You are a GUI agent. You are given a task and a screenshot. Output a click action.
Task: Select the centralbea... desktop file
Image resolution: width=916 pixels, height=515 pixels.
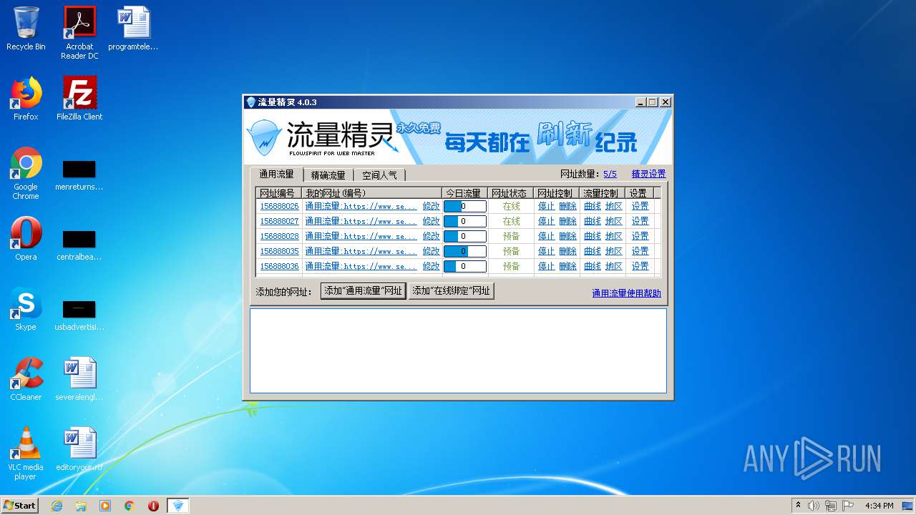pos(79,245)
